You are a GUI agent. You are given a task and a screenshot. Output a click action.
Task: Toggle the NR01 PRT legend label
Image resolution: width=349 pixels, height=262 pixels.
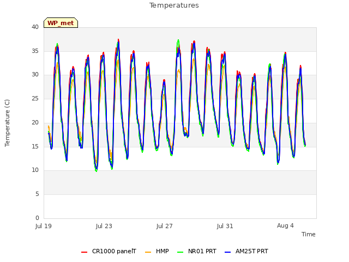coord(202,251)
